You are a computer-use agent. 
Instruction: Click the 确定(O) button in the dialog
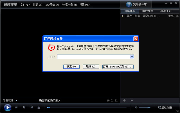(x=71, y=67)
